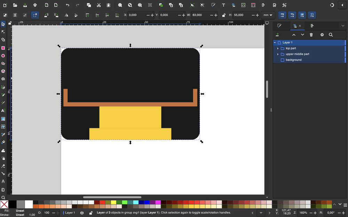Select the Text tool in the left toolbox
This screenshot has height=217, width=348.
click(3, 111)
